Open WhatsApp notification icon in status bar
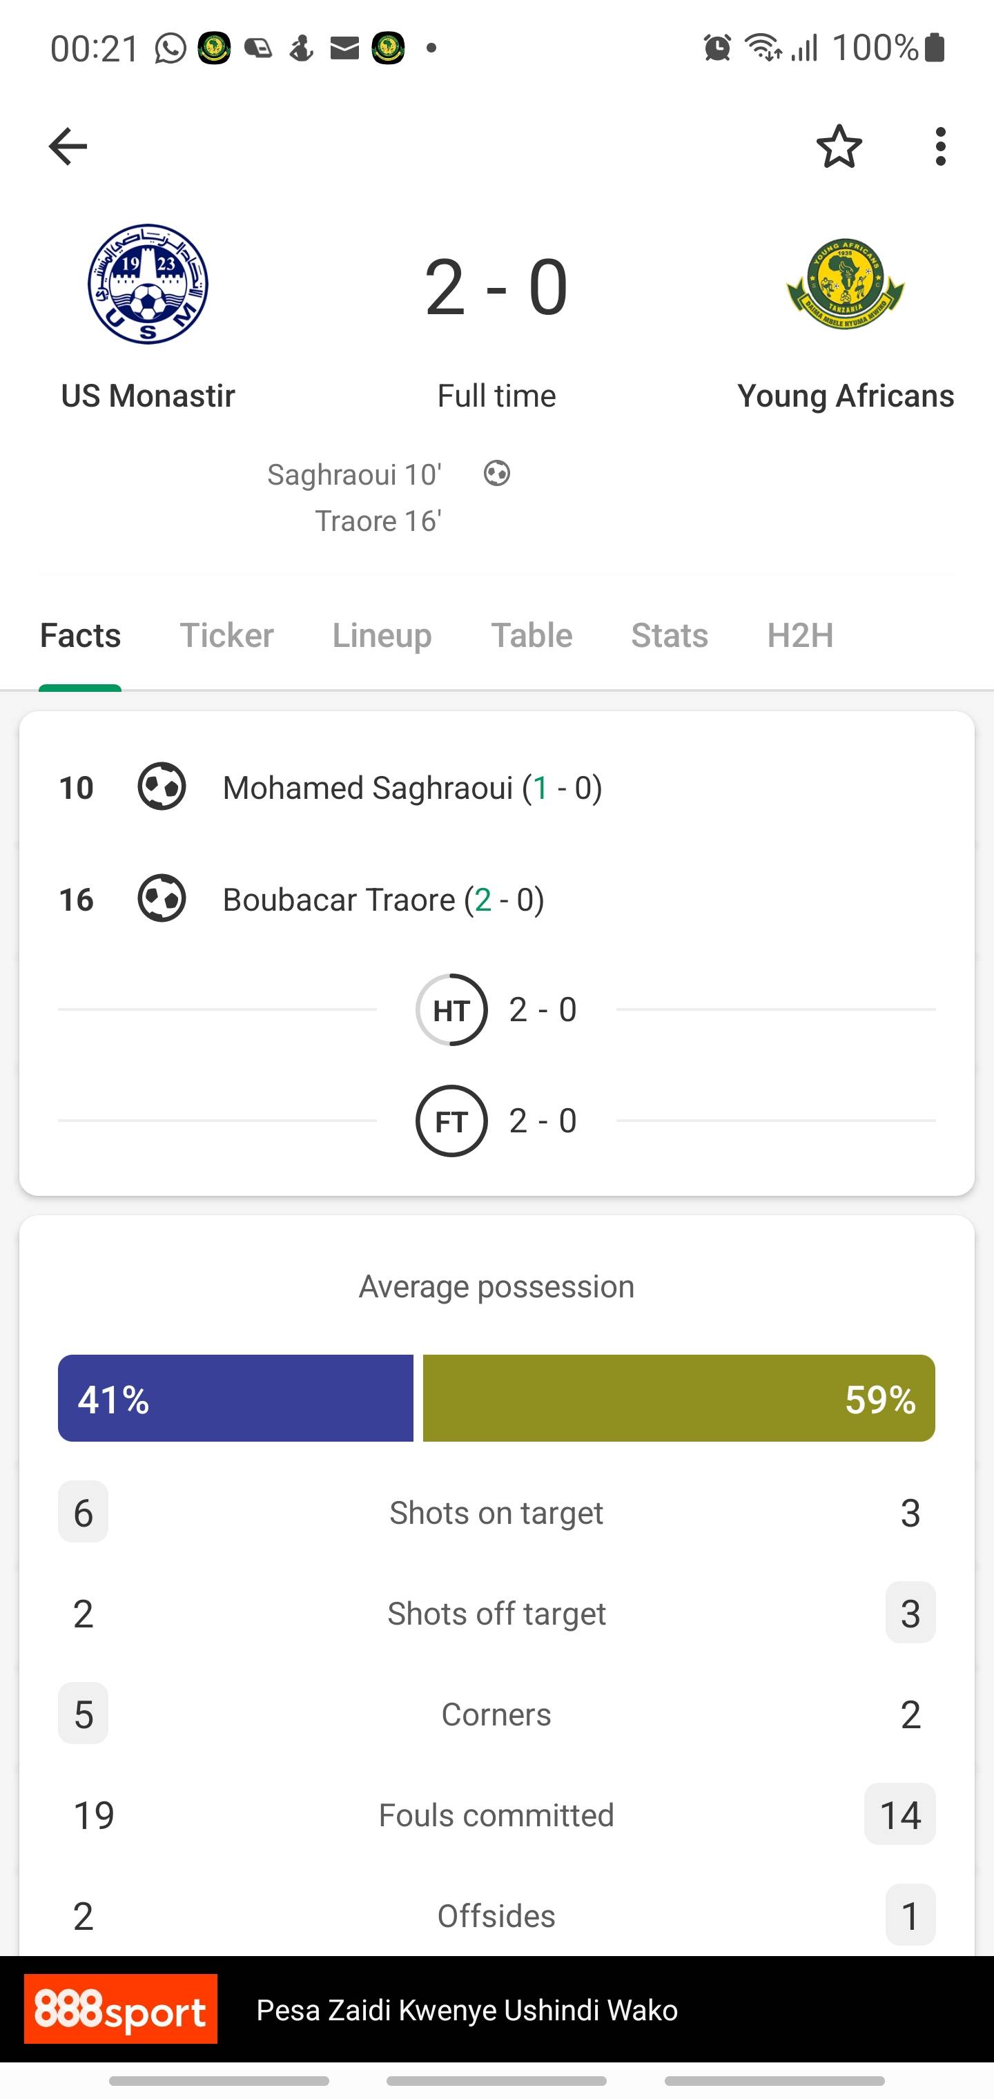This screenshot has width=994, height=2099. [171, 48]
